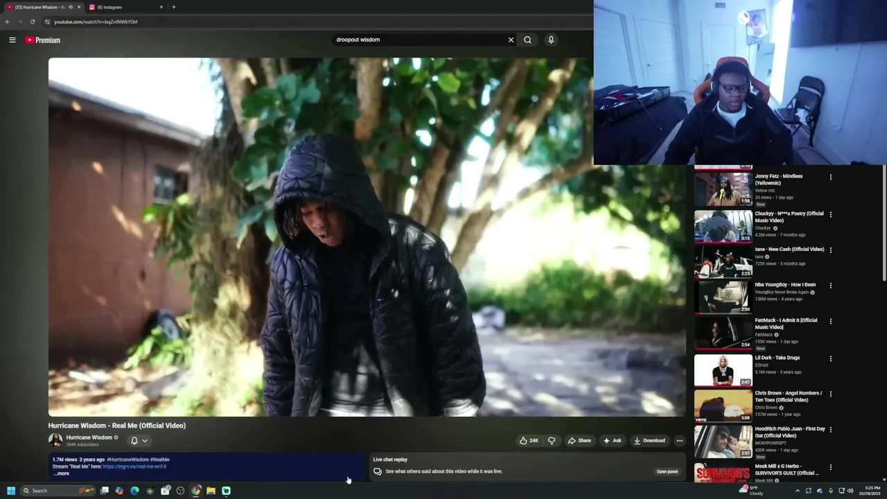Image resolution: width=887 pixels, height=499 pixels.
Task: Open the ingrv.es/real-me stream link
Action: (x=134, y=466)
